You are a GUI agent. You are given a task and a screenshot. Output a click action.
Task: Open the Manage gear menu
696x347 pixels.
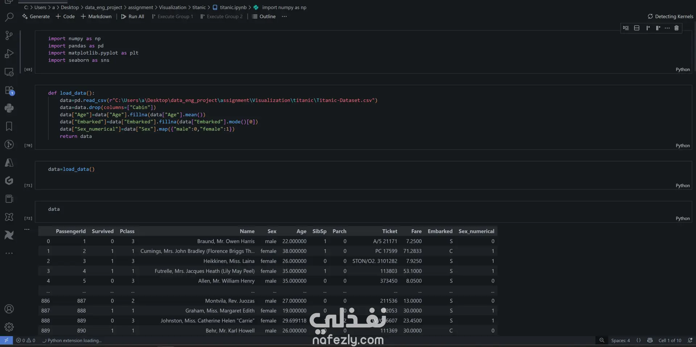tap(9, 327)
